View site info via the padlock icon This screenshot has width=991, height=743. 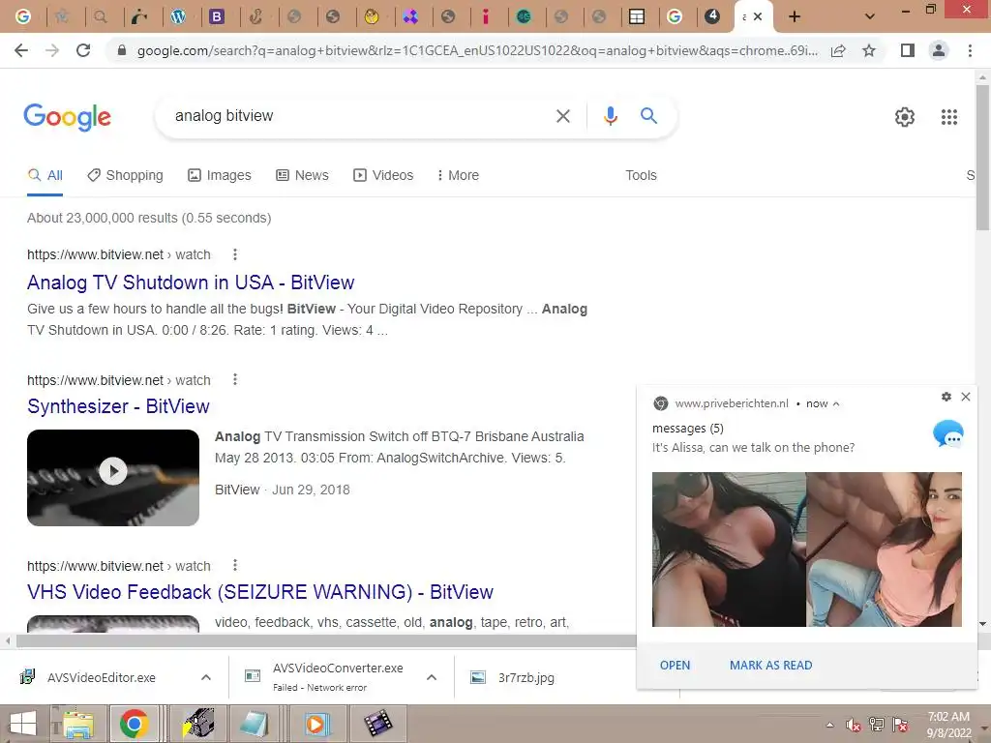pos(122,50)
